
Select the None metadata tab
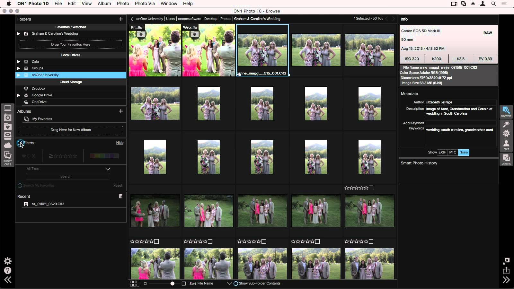click(x=464, y=152)
